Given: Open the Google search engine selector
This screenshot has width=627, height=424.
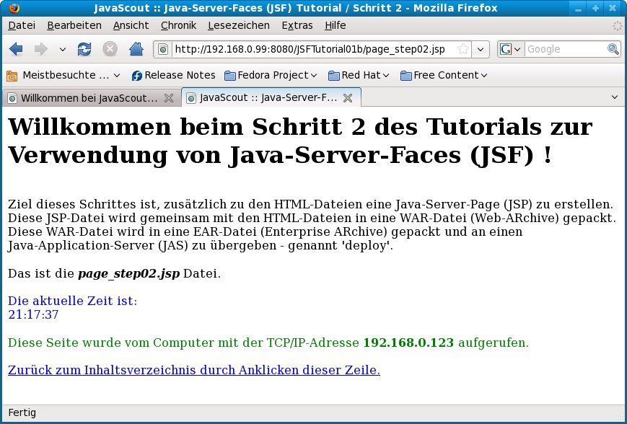Looking at the screenshot, I should pos(509,49).
